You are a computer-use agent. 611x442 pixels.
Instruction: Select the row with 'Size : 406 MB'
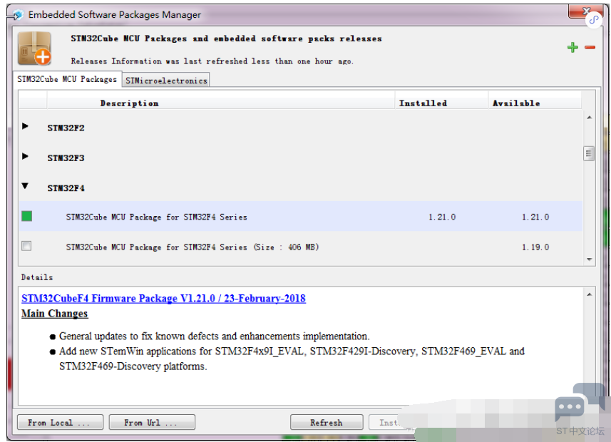pos(301,247)
